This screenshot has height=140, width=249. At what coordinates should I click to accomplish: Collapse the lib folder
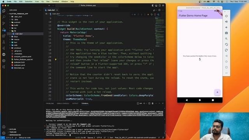point(15,31)
